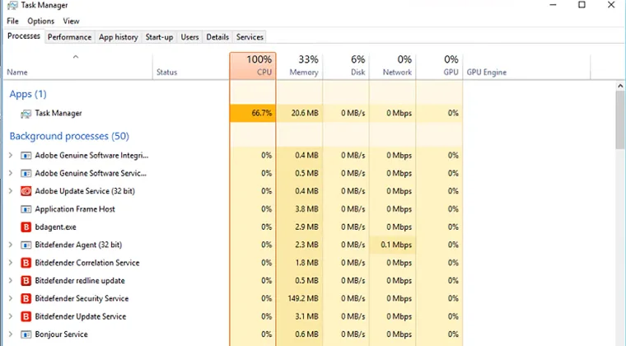Click the Application Frame Host icon
The image size is (626, 346).
coord(26,209)
